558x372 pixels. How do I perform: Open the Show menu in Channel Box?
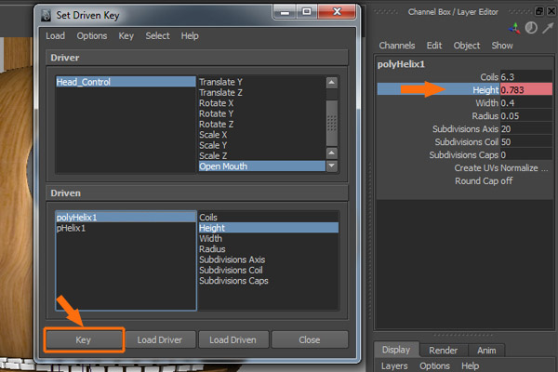pyautogui.click(x=502, y=46)
